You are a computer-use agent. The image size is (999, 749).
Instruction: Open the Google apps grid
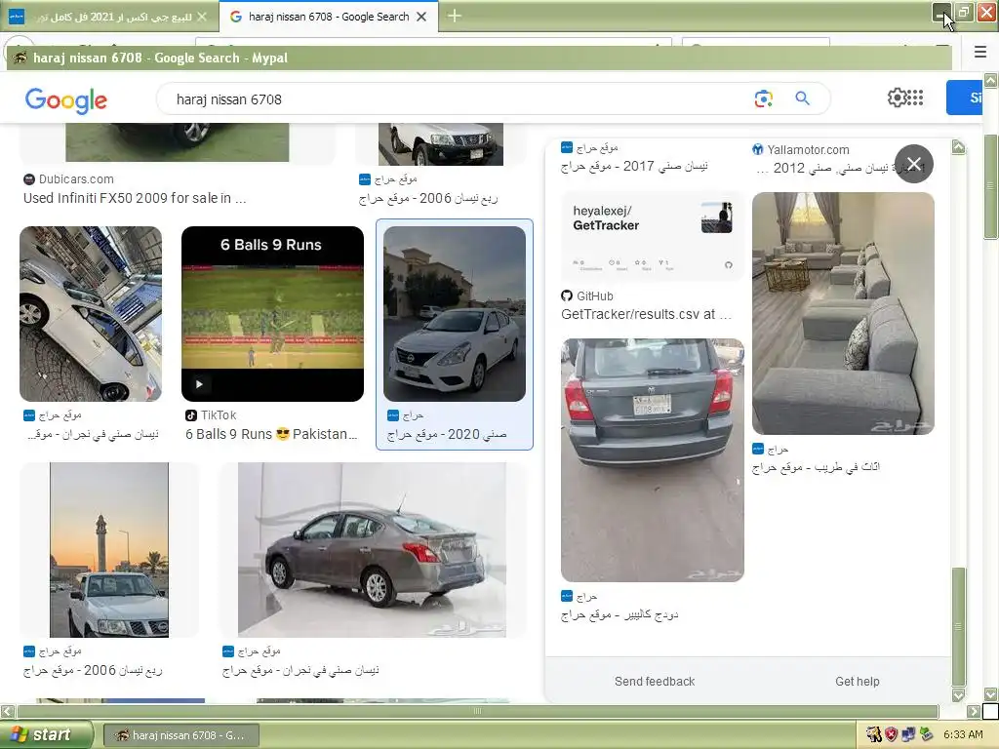point(915,98)
